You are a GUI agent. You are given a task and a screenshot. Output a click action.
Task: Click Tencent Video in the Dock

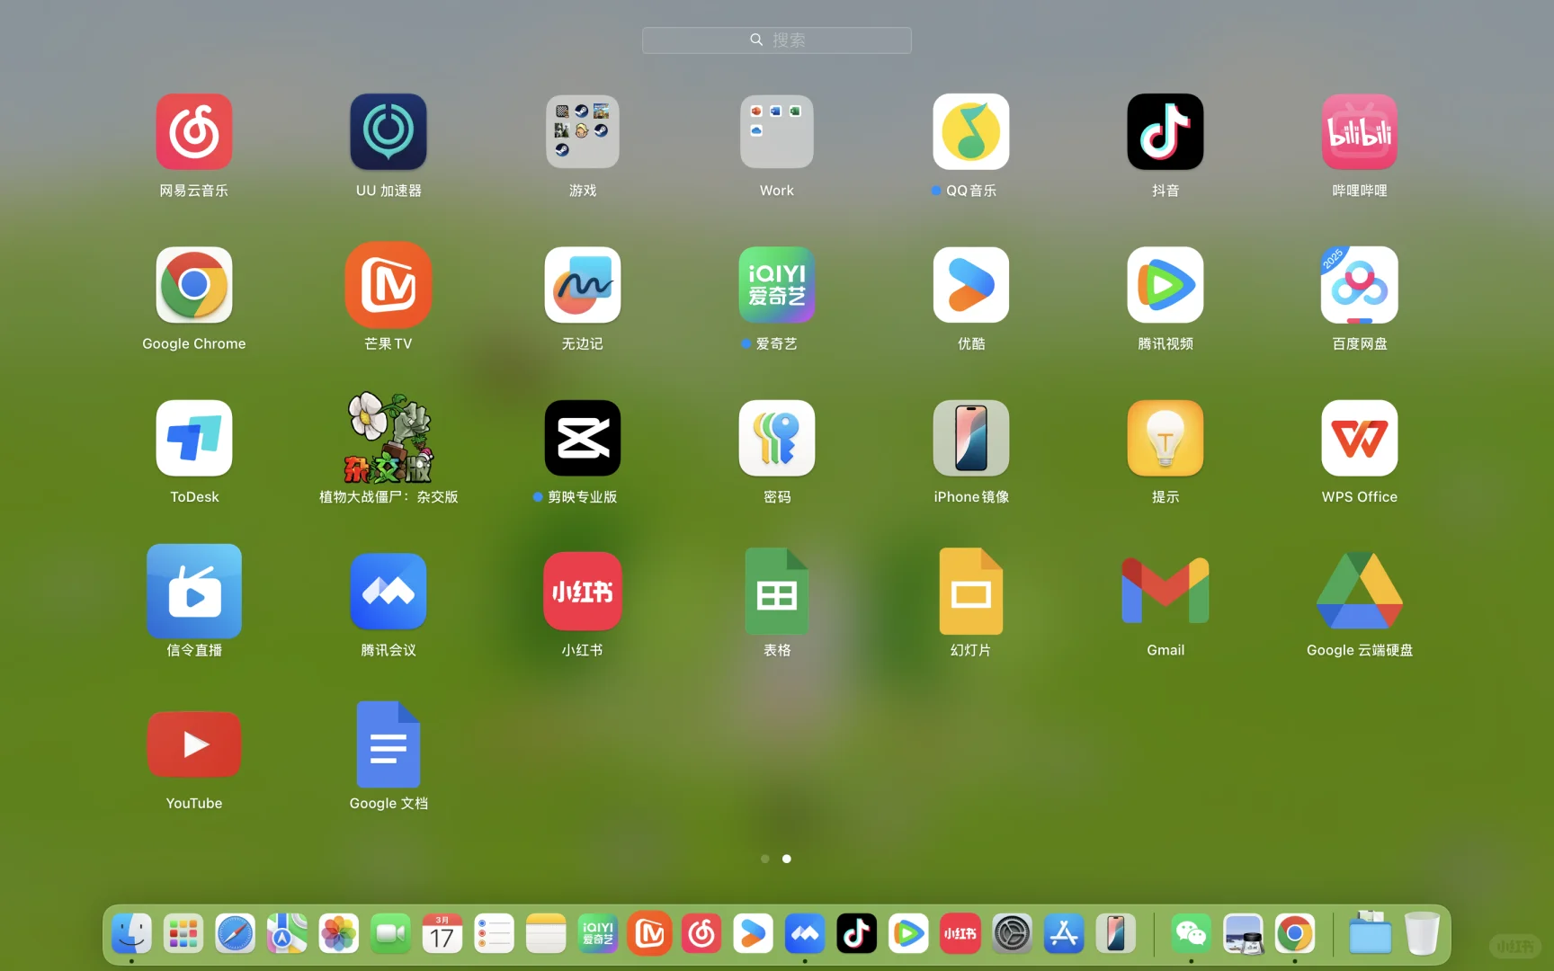tap(908, 934)
